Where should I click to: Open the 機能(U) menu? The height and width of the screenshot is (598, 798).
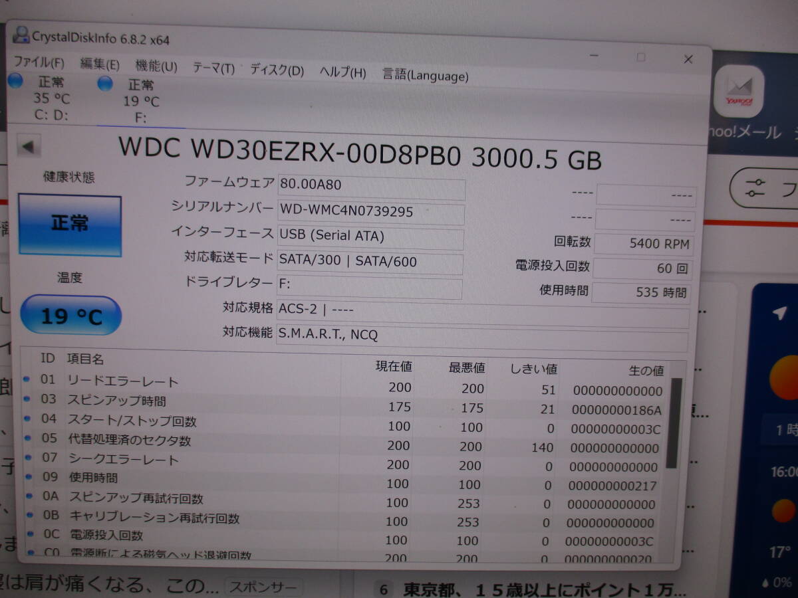point(156,66)
